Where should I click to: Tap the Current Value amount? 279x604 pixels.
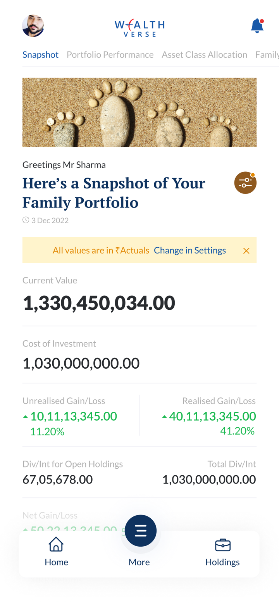(x=99, y=303)
